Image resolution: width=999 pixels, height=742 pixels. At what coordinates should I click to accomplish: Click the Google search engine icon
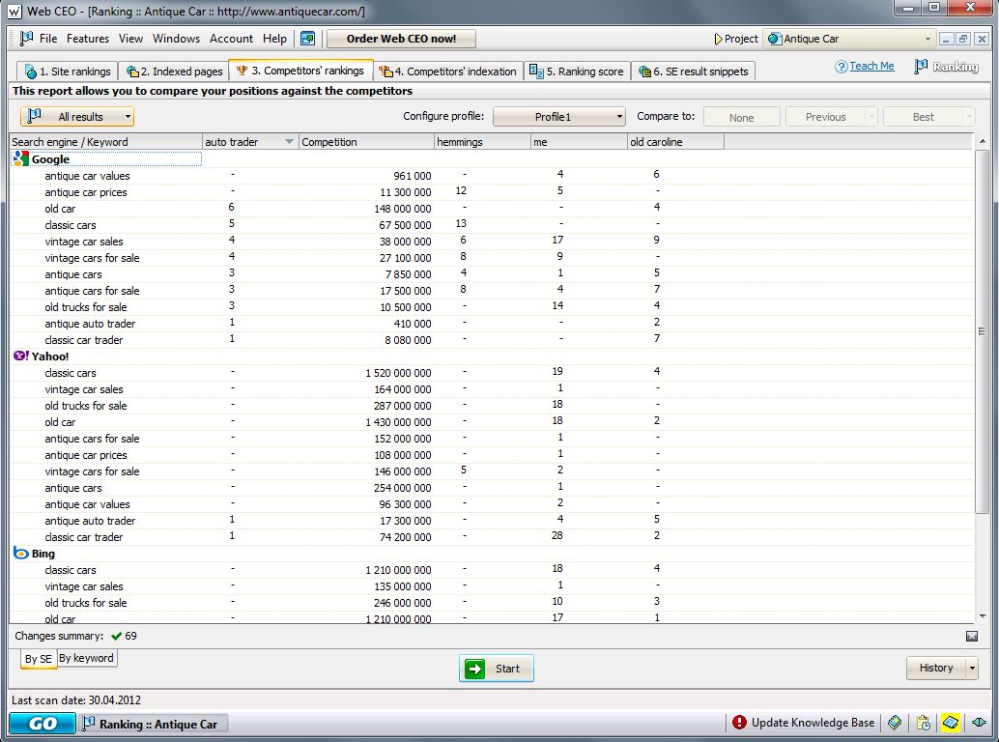pos(21,158)
